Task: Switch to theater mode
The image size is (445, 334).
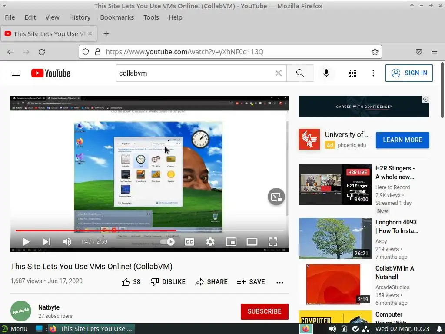Action: 252,242
